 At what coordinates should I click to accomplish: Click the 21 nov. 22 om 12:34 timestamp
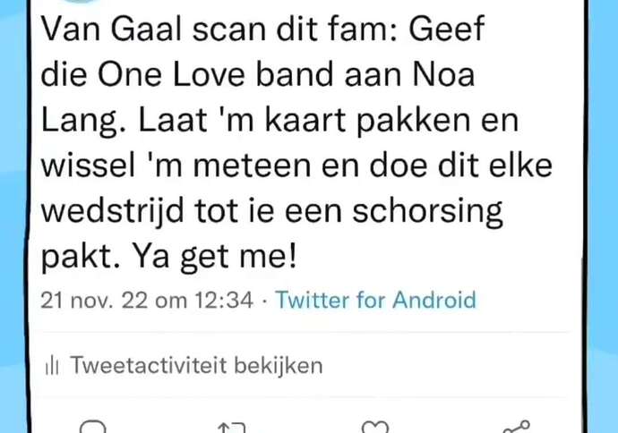[x=147, y=301]
